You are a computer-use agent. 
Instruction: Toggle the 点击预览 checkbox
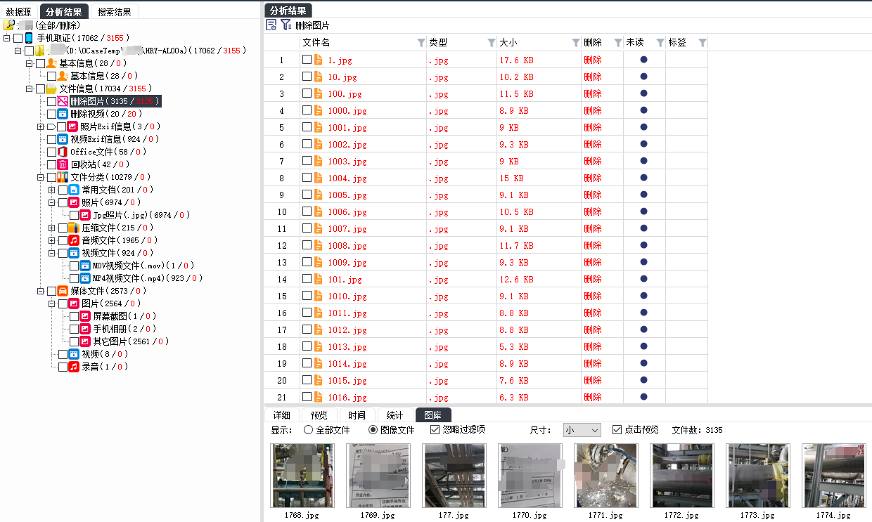tap(617, 429)
